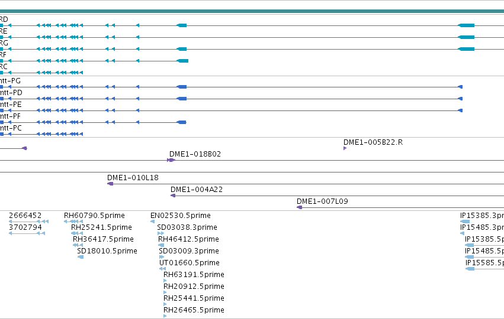This screenshot has height=319, width=504.
Task: Open the 3702794 EST feature label
Action: (x=25, y=227)
